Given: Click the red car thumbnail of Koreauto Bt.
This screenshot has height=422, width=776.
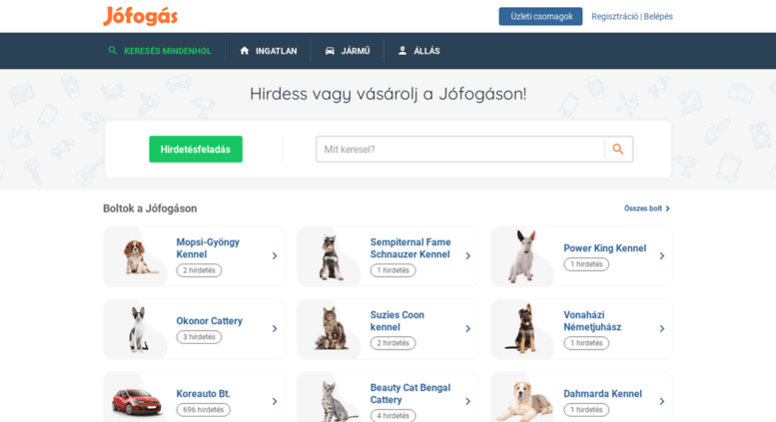Looking at the screenshot, I should (137, 402).
